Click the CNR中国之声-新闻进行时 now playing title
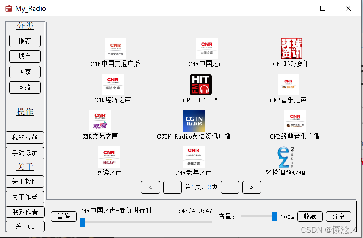Viewport: 363px width, 238px height. [x=115, y=210]
